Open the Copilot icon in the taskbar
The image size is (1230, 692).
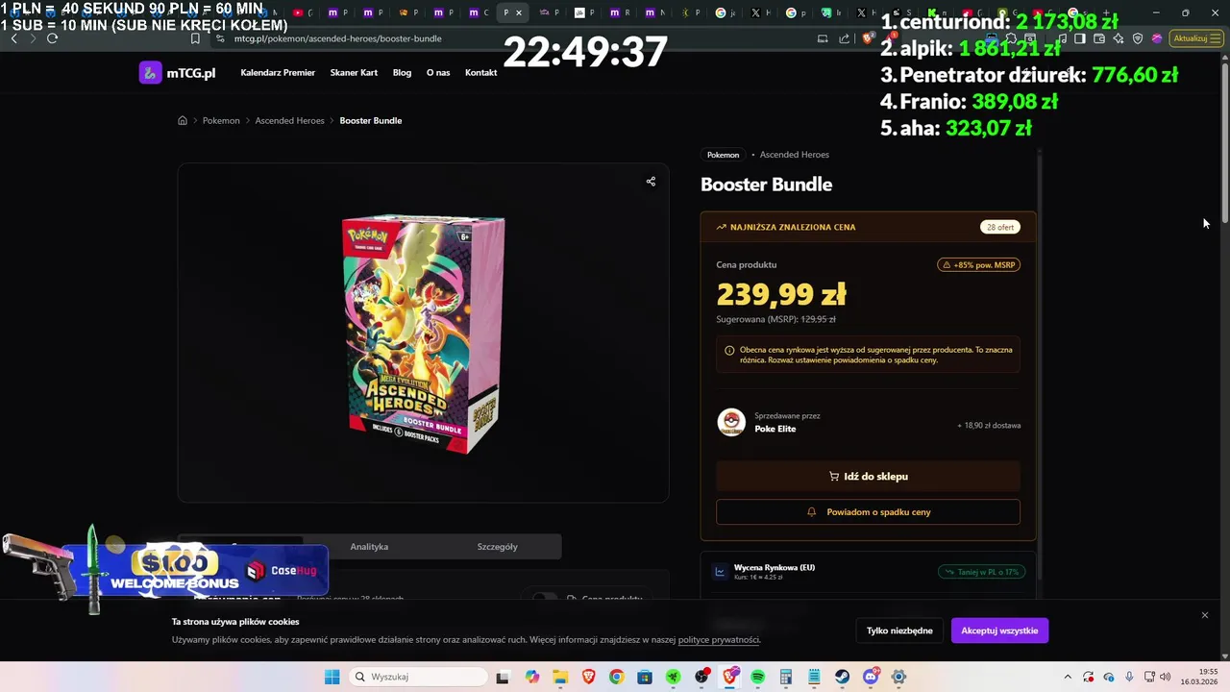click(x=532, y=677)
